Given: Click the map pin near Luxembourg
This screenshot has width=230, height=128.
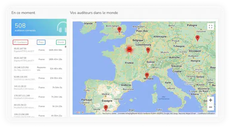Looking at the screenshot, I should click(148, 50).
